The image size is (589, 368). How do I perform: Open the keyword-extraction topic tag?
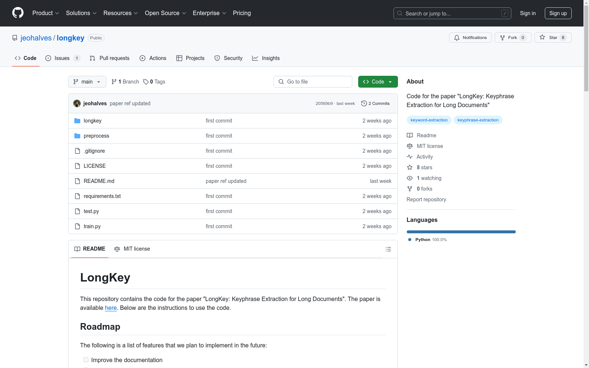[429, 120]
